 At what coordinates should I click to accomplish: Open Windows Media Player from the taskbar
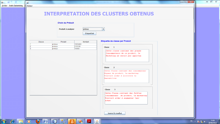click(29, 121)
